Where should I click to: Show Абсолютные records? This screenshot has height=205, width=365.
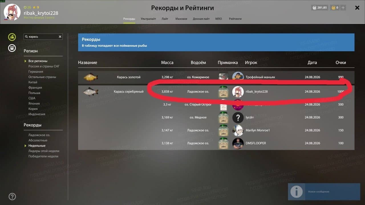tap(38, 140)
